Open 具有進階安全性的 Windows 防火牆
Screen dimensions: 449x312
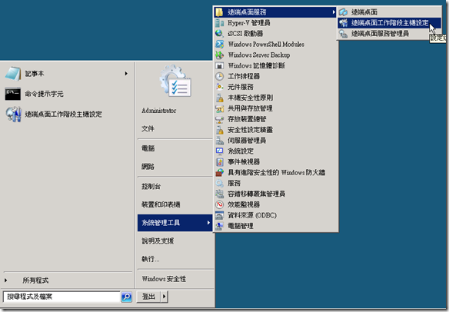pos(276,173)
